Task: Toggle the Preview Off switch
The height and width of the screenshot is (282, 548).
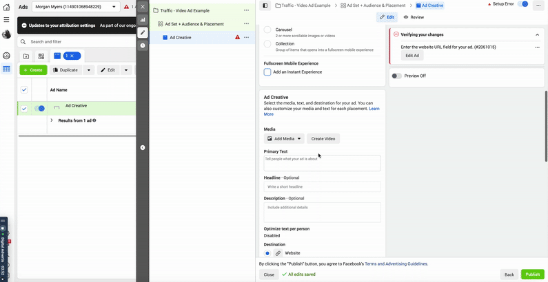Action: point(396,76)
